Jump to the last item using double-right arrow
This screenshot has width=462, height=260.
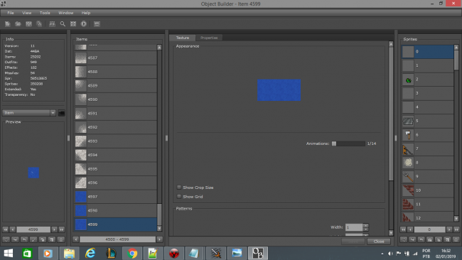click(x=62, y=229)
